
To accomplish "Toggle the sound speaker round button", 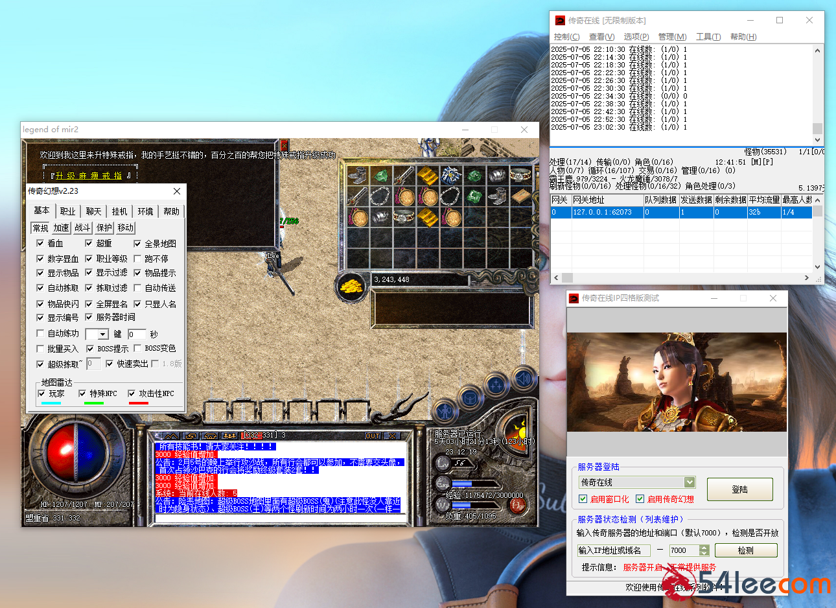I will coord(523,379).
